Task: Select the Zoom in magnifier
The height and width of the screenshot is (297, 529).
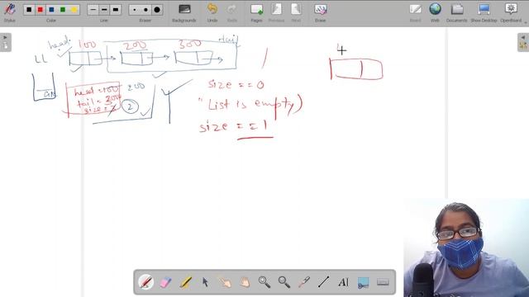Action: click(x=264, y=282)
